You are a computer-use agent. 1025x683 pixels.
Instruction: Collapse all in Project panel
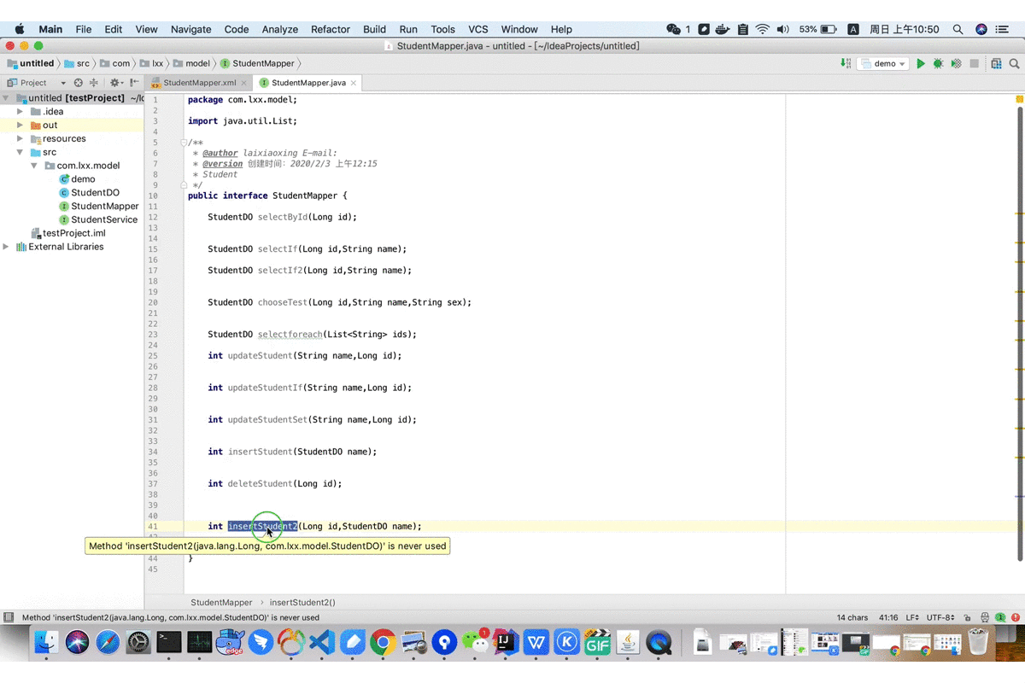pos(93,83)
